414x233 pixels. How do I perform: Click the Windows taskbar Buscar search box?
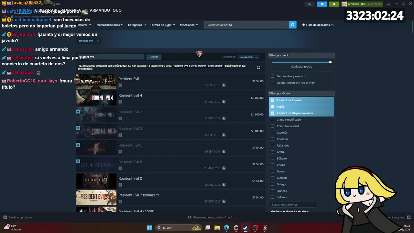pyautogui.click(x=179, y=228)
